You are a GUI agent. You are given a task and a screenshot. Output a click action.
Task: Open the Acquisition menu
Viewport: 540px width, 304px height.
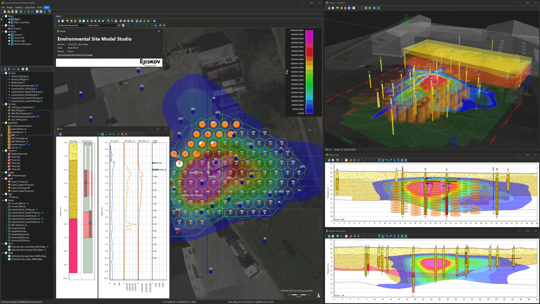tap(30, 7)
